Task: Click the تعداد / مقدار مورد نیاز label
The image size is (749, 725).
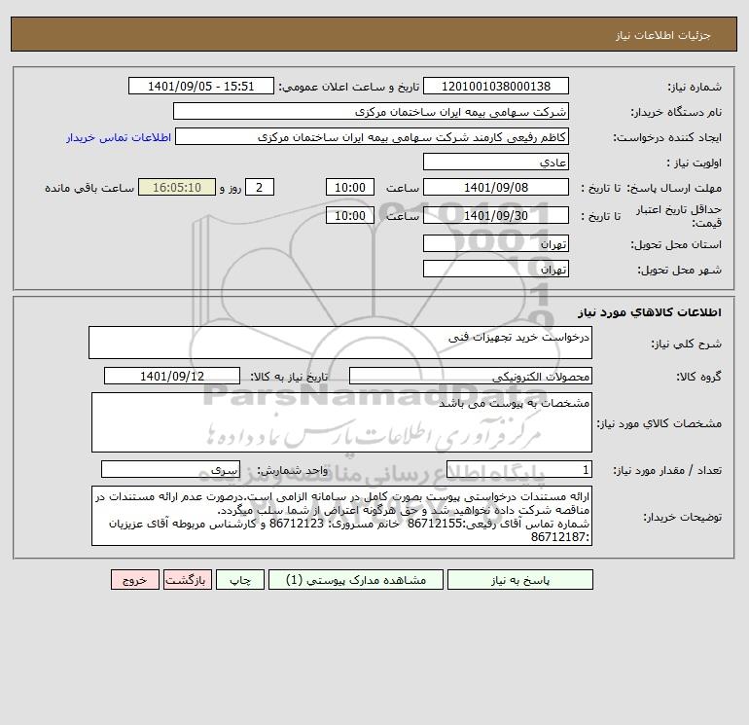Action: tap(667, 471)
